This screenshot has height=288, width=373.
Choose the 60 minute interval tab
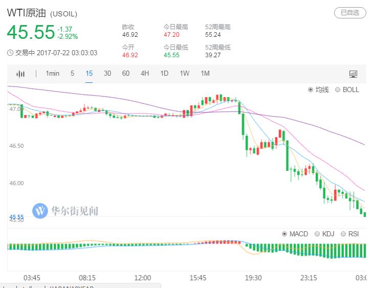pos(126,73)
